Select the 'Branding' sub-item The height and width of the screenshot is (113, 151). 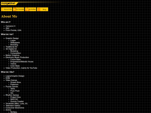tap(14, 45)
